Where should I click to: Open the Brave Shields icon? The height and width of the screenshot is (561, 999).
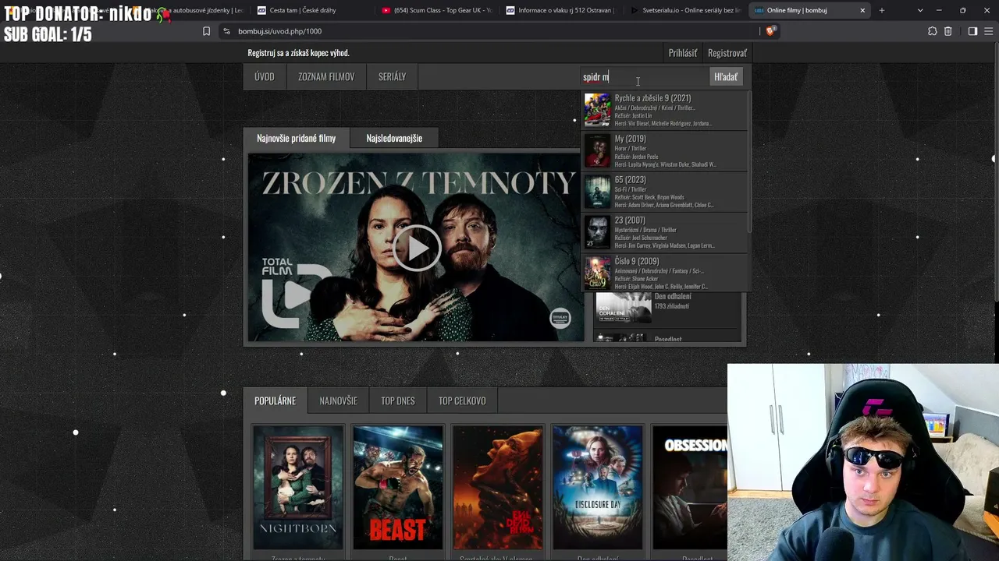coord(770,31)
